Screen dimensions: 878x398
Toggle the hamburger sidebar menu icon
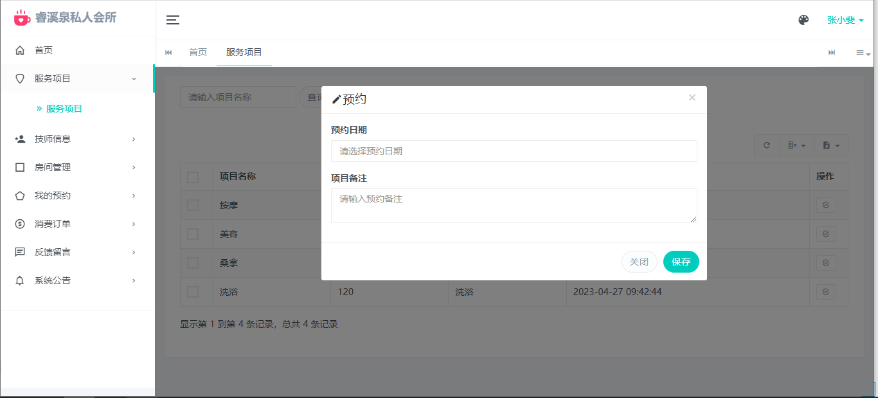tap(173, 20)
